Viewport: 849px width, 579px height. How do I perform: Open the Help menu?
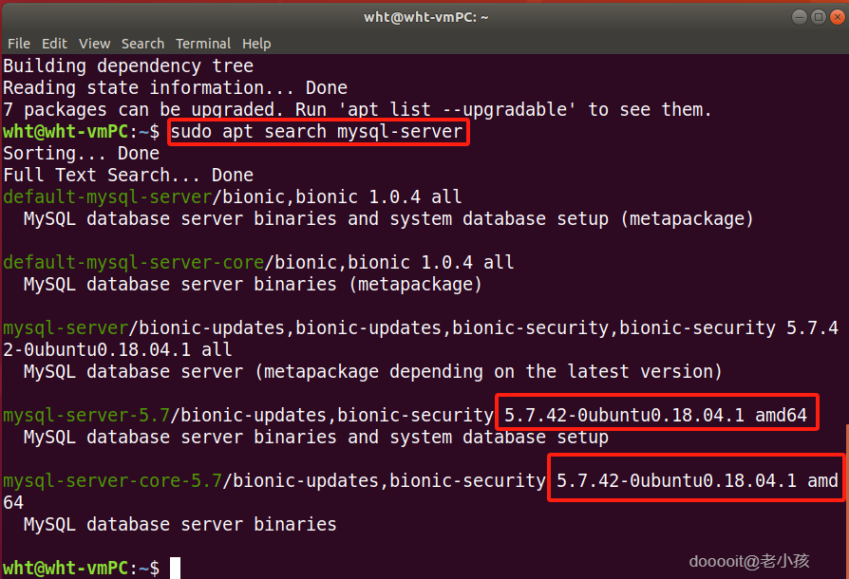point(256,44)
